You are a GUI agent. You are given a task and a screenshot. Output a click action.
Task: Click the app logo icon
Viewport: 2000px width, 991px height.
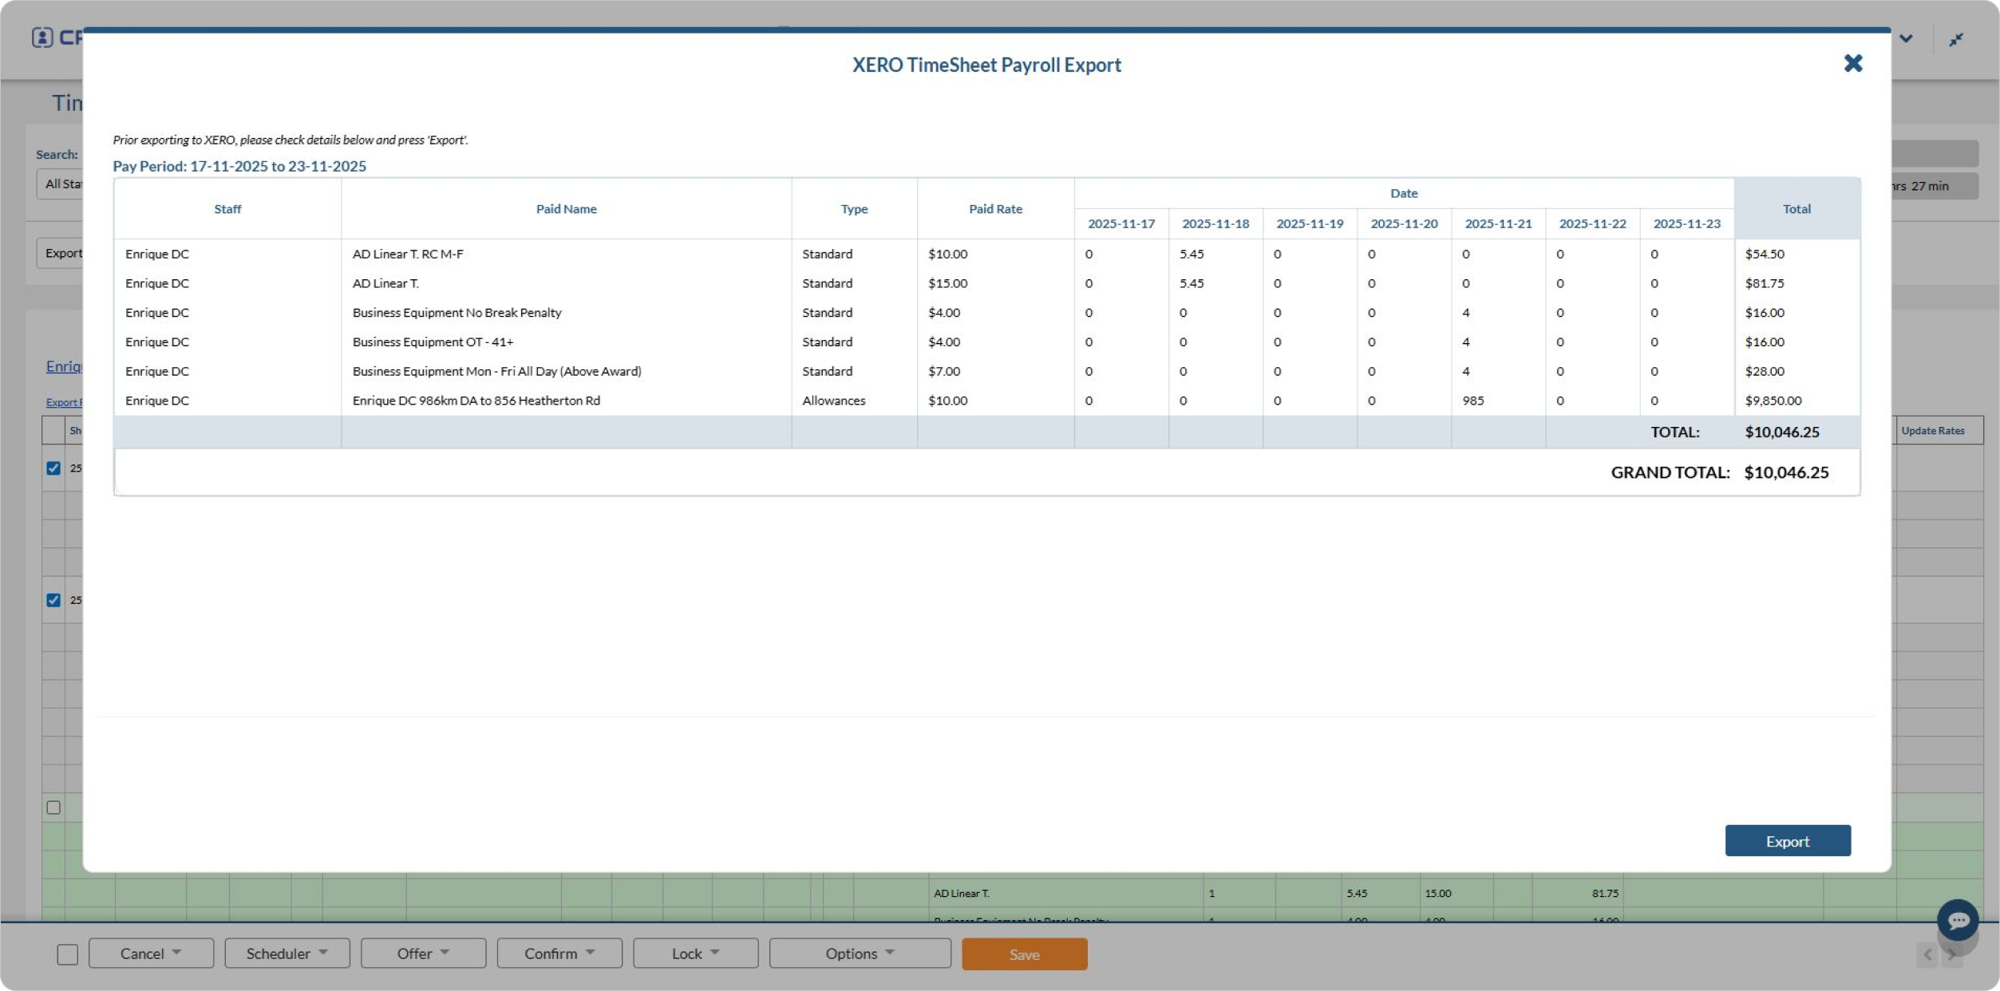(42, 38)
